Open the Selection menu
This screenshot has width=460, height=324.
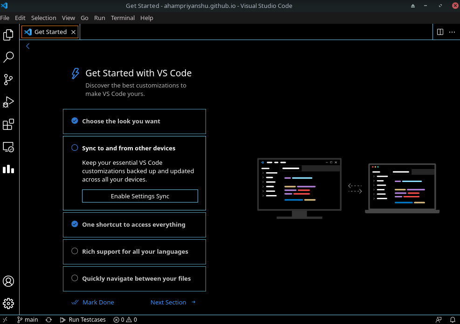tap(43, 18)
